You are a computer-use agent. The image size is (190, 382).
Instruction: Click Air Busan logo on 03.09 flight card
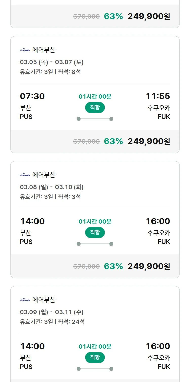[x=25, y=300]
